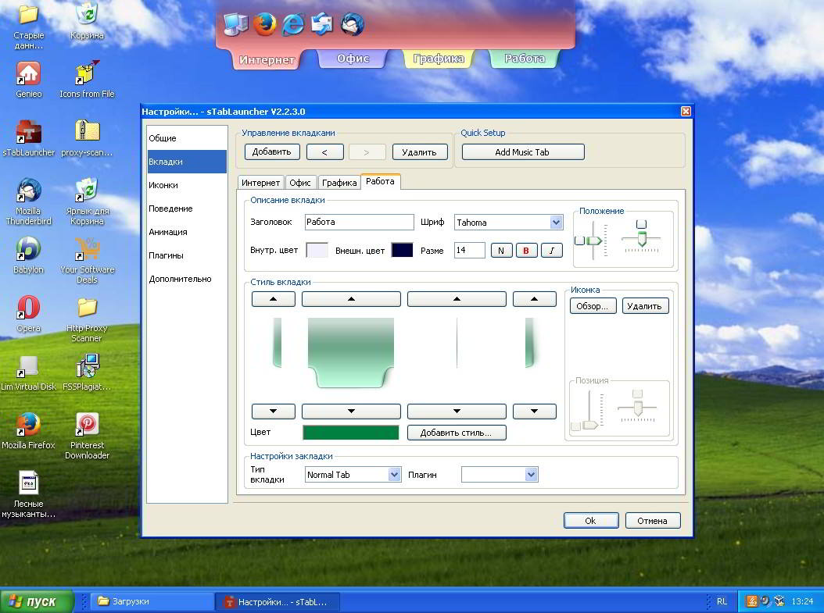Launch Firefox from the sTabLauncher dock
Image resolution: width=824 pixels, height=613 pixels.
click(x=264, y=24)
